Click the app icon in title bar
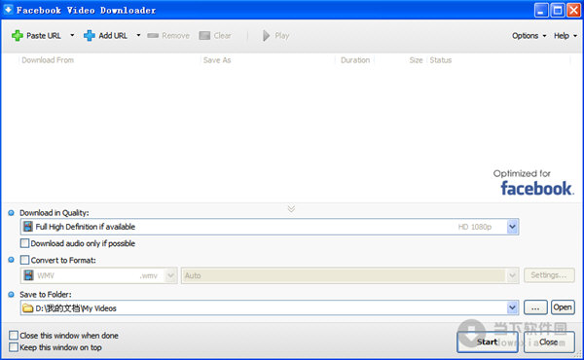584x360 pixels. click(x=8, y=10)
